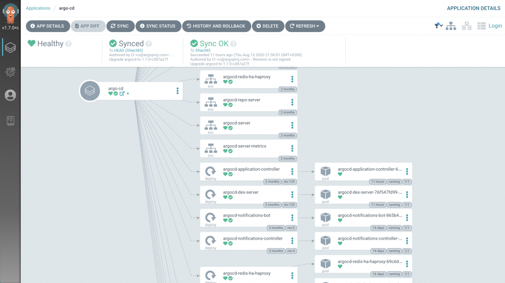Open kebab menu for argocd-repo-server service
505x283 pixels.
tap(292, 102)
